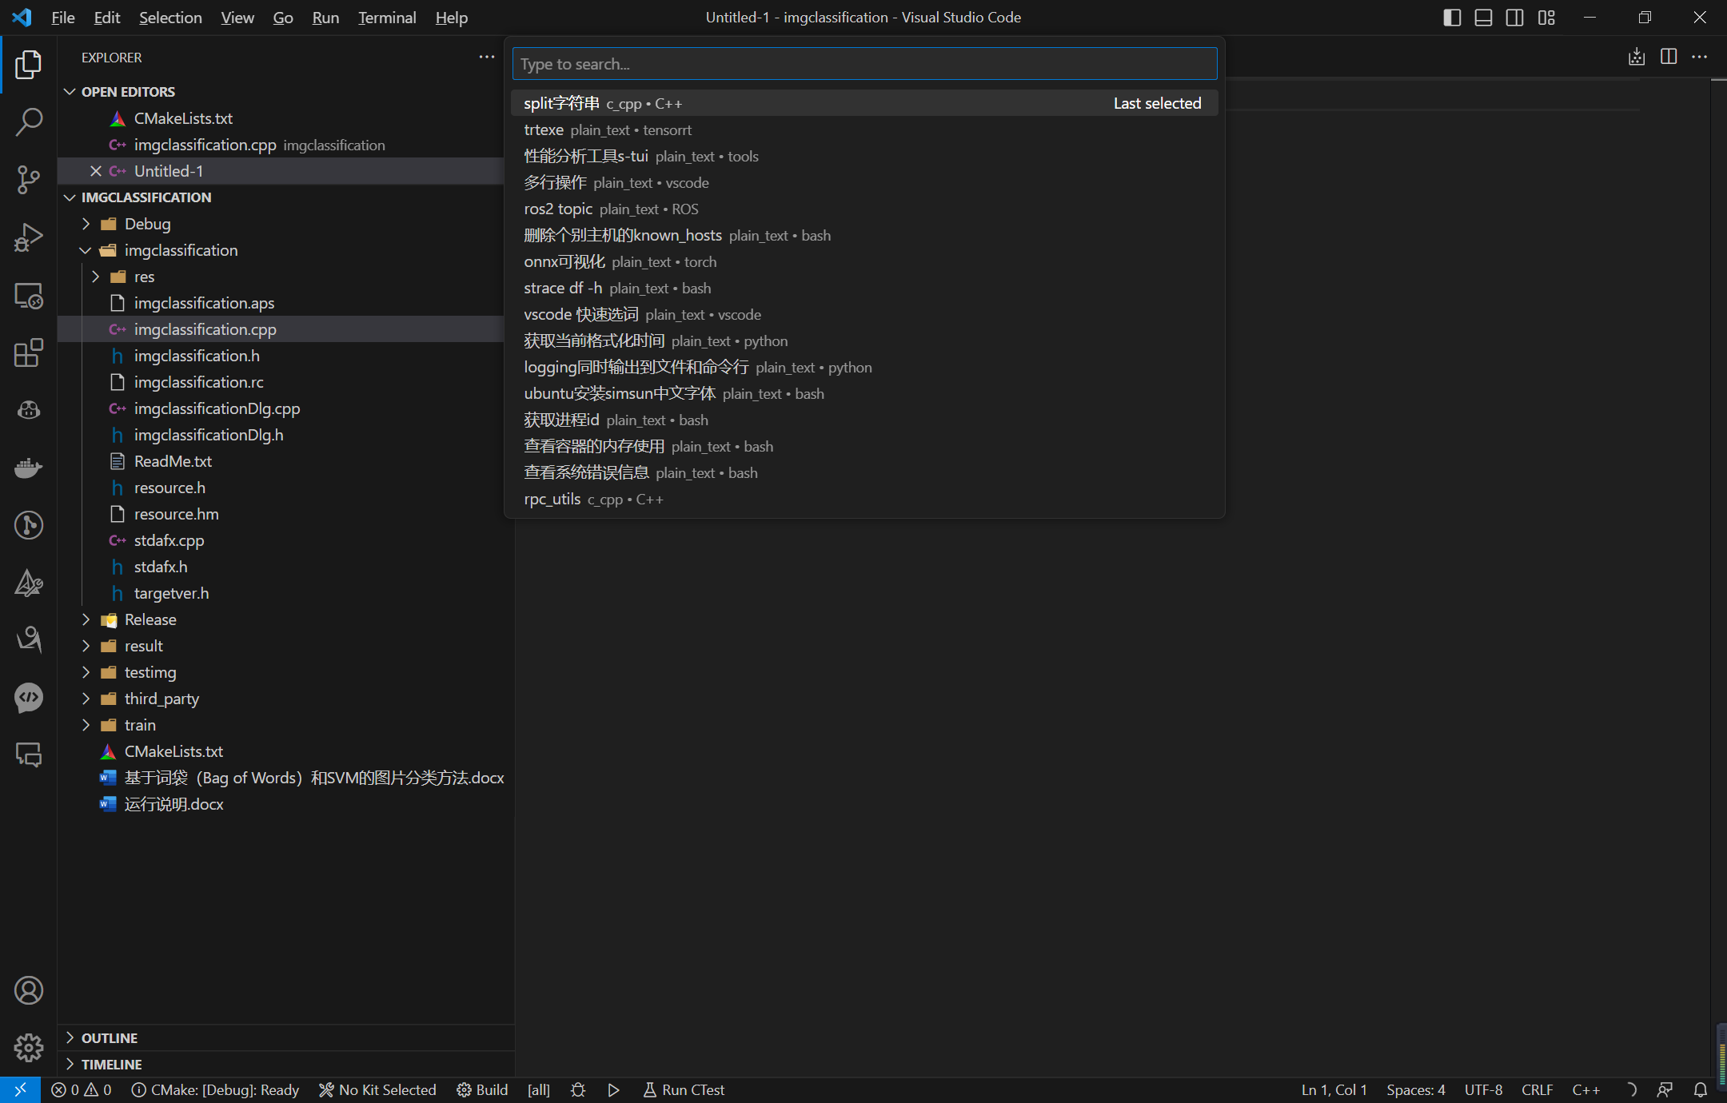Open the Help menu
1727x1103 pixels.
[451, 18]
